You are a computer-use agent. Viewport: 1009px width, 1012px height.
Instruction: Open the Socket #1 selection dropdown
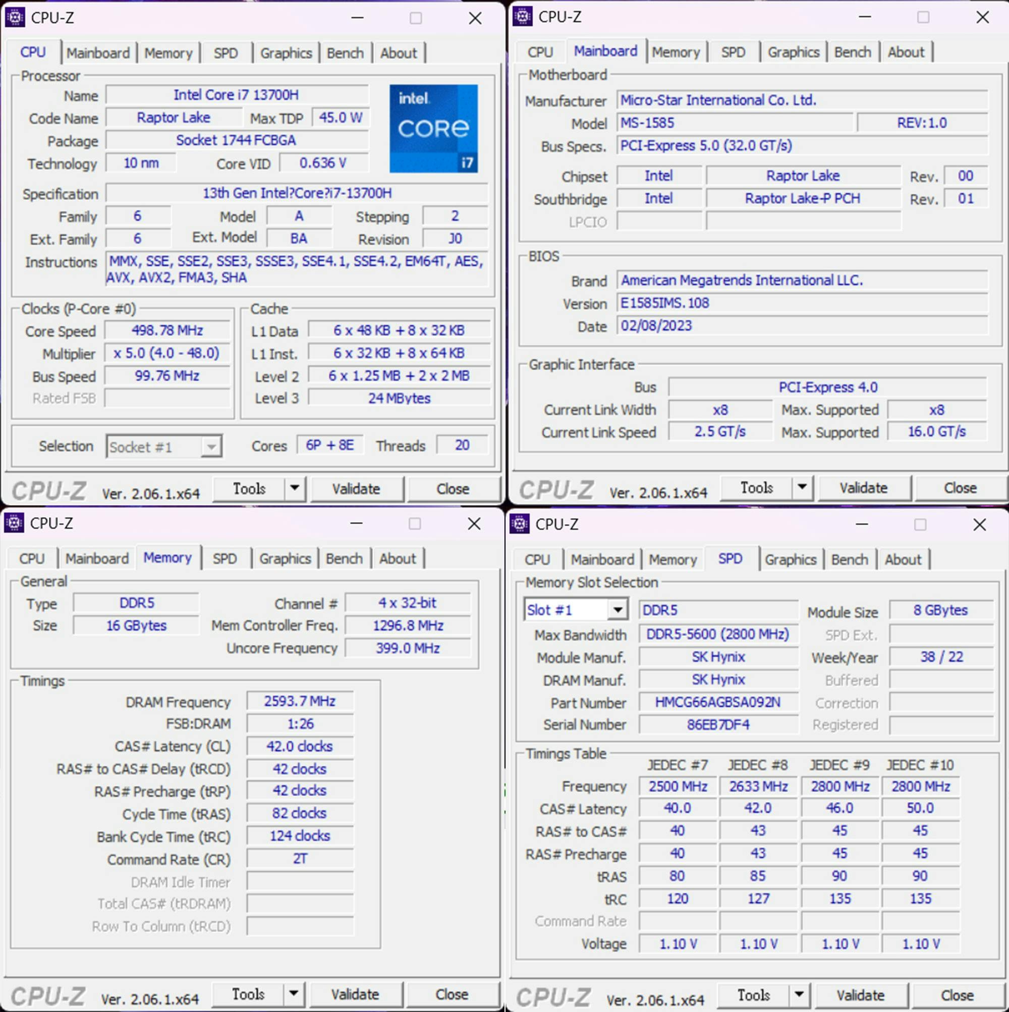pos(164,447)
